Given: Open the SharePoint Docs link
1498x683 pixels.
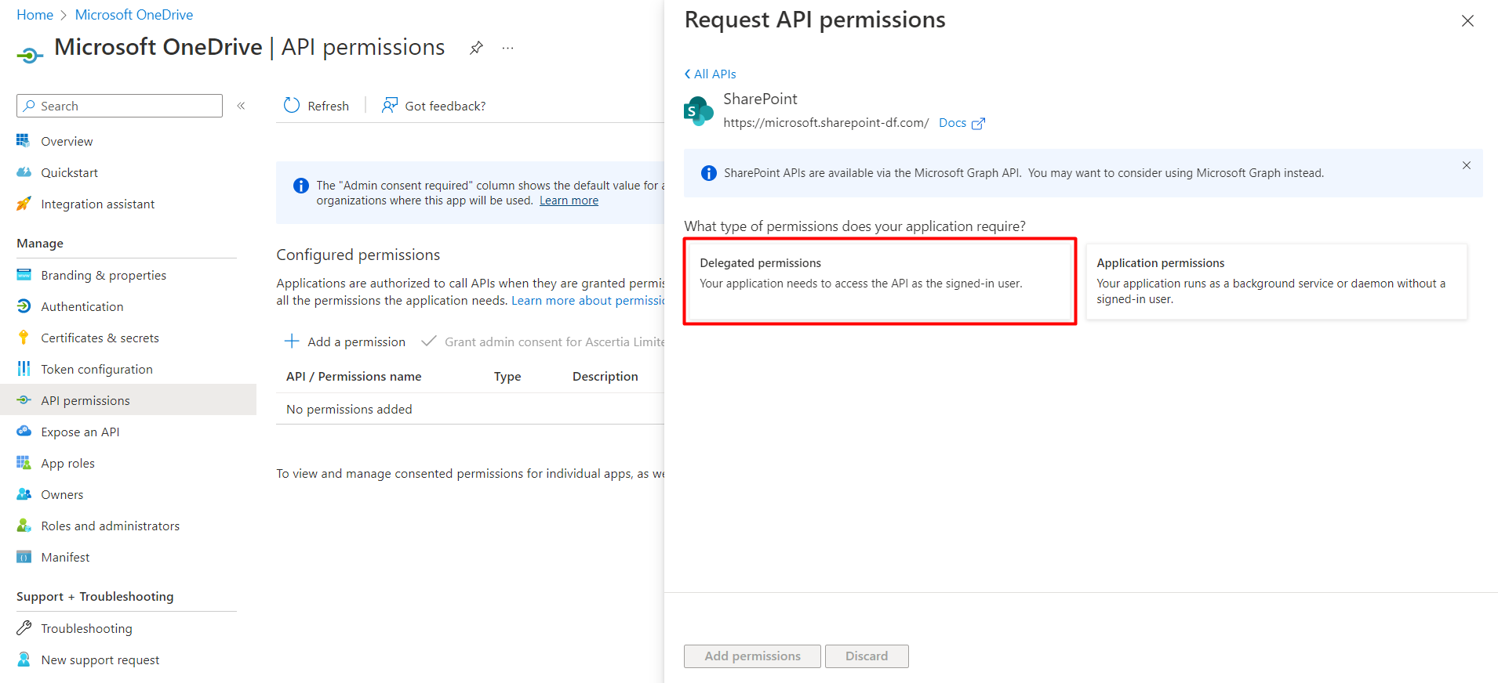Looking at the screenshot, I should tap(952, 123).
